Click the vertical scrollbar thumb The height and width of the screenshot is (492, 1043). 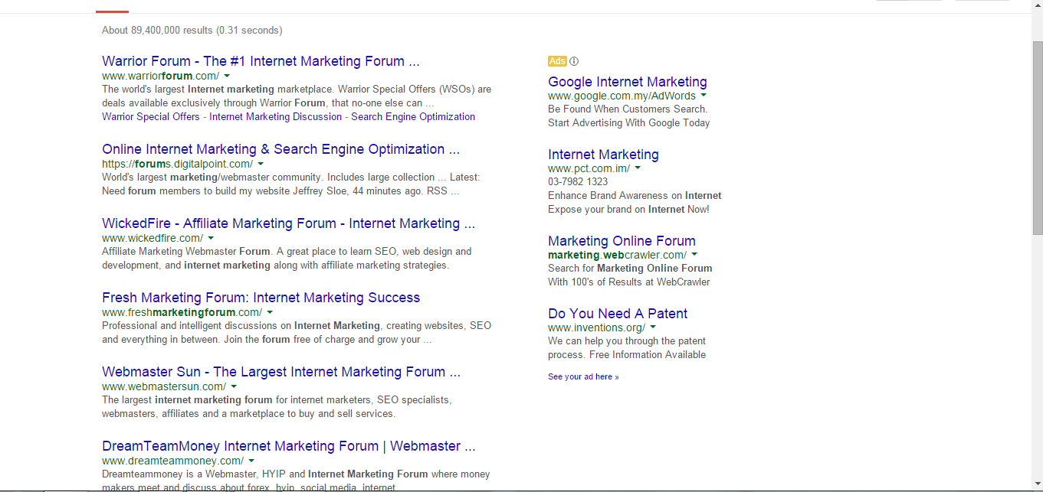click(1038, 136)
